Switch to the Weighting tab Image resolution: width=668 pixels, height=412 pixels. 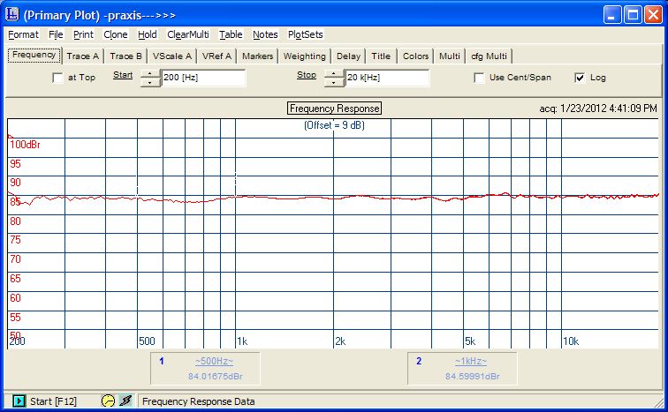point(305,56)
